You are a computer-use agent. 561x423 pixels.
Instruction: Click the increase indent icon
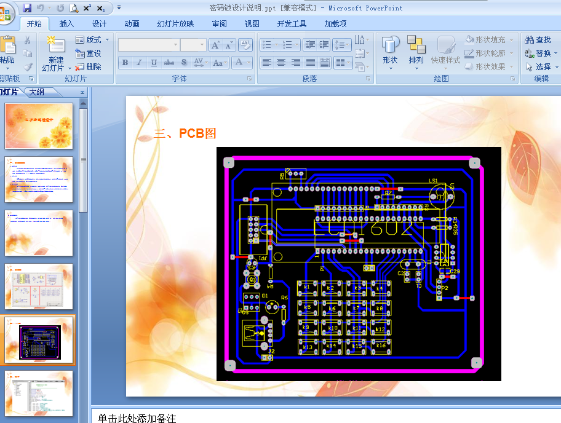click(324, 45)
